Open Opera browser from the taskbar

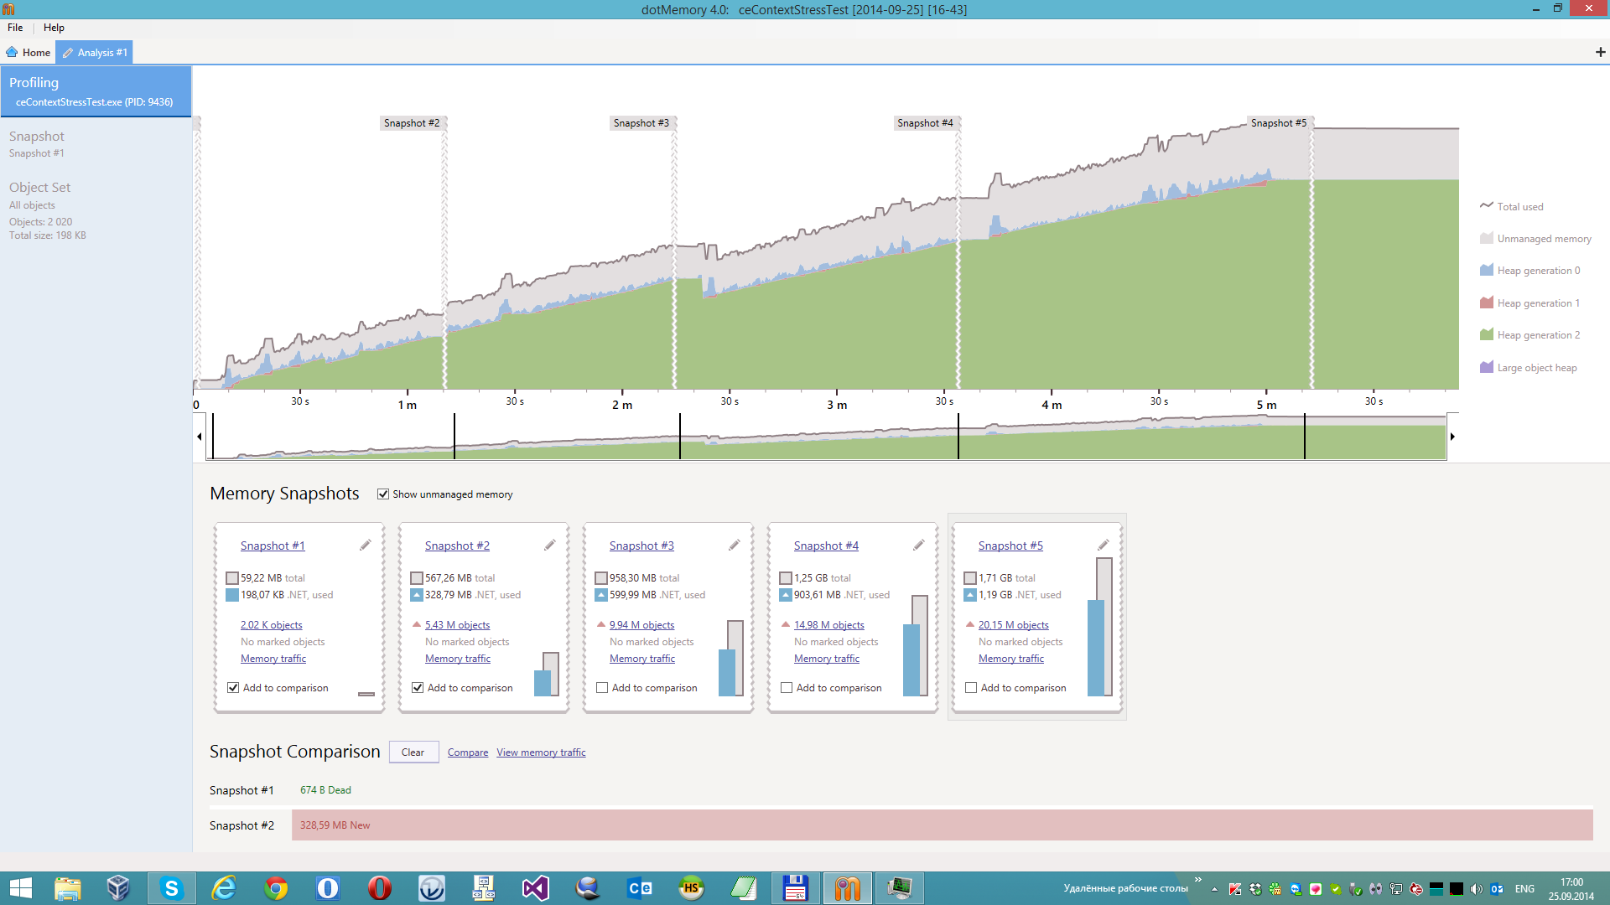(380, 888)
